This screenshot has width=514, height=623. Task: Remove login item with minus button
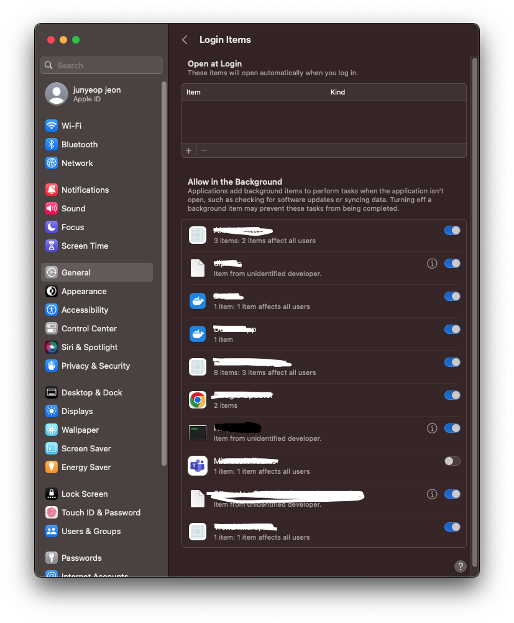204,150
